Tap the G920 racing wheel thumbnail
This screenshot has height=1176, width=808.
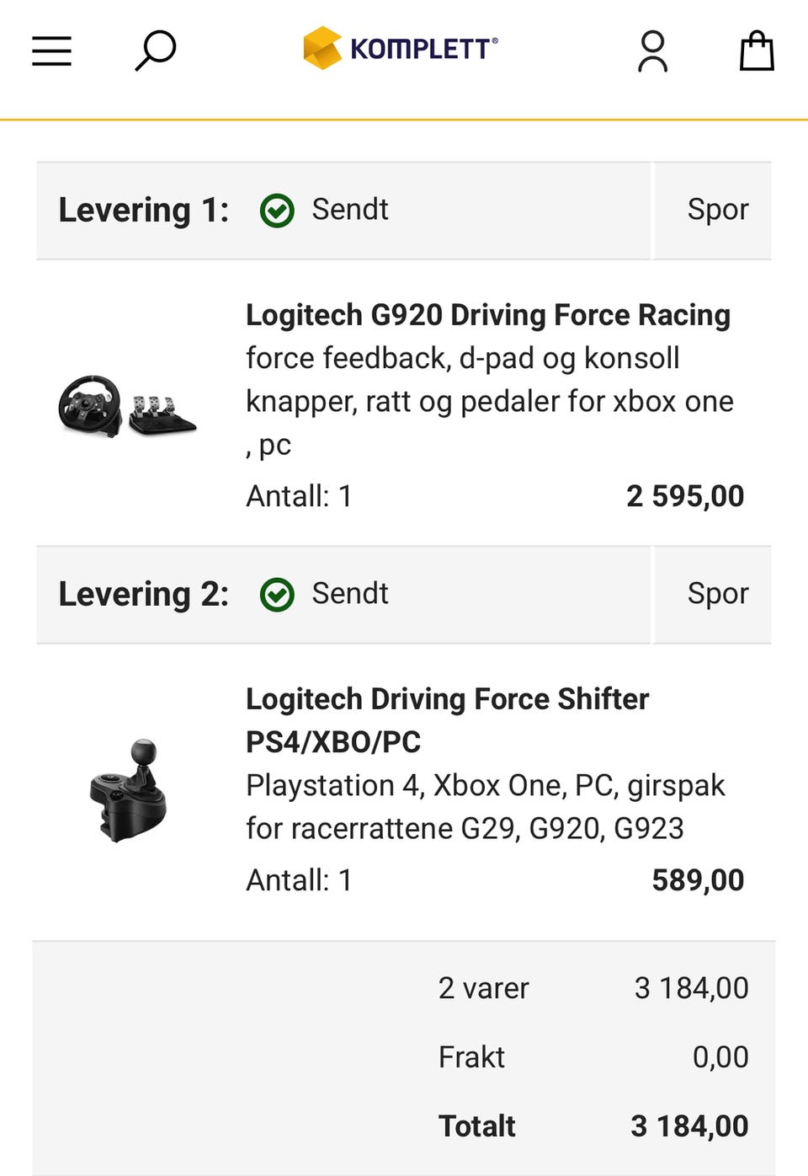(x=127, y=406)
